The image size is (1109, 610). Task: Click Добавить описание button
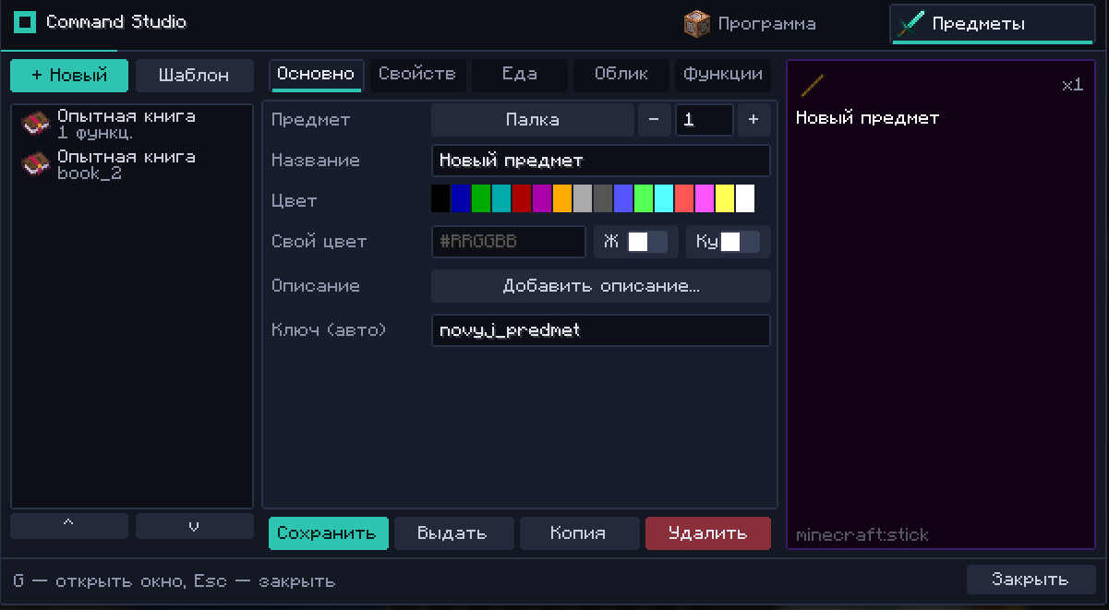click(601, 286)
